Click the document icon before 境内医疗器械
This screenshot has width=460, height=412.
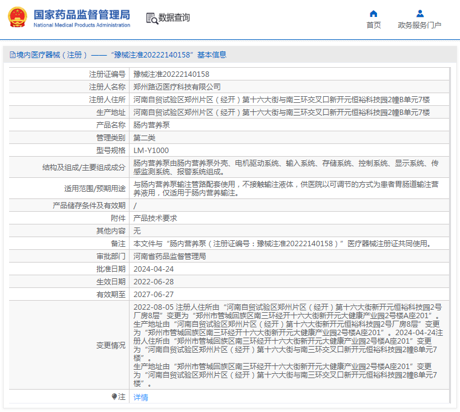click(13, 55)
